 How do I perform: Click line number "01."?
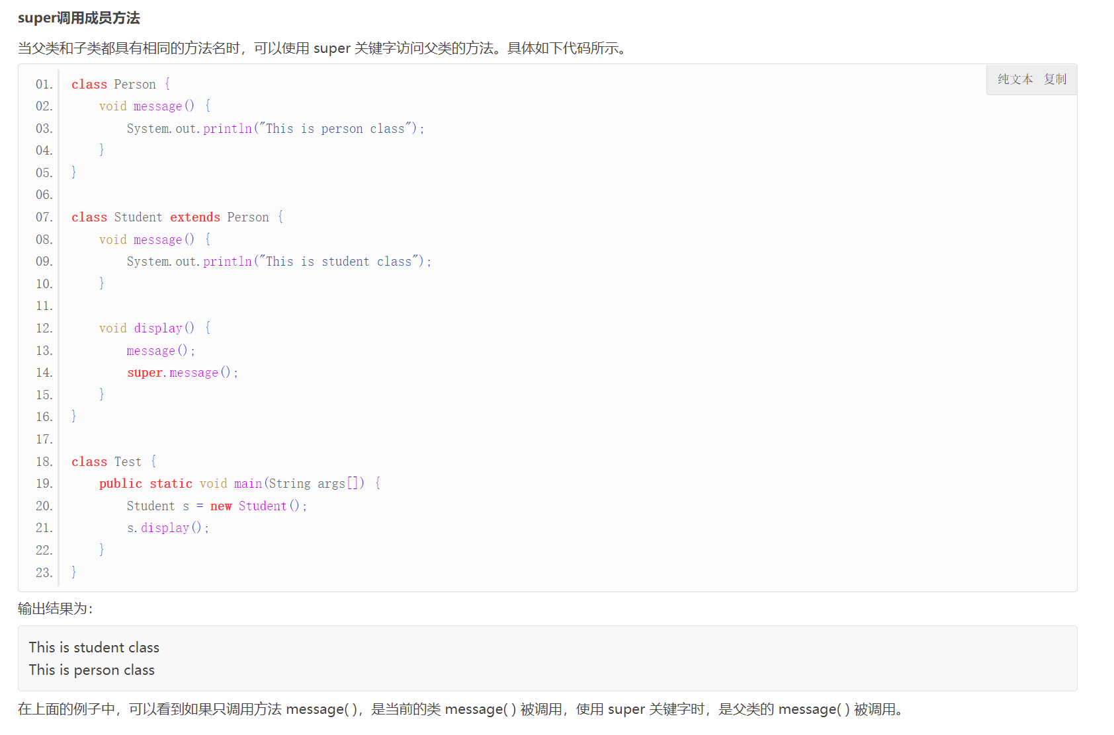(44, 84)
